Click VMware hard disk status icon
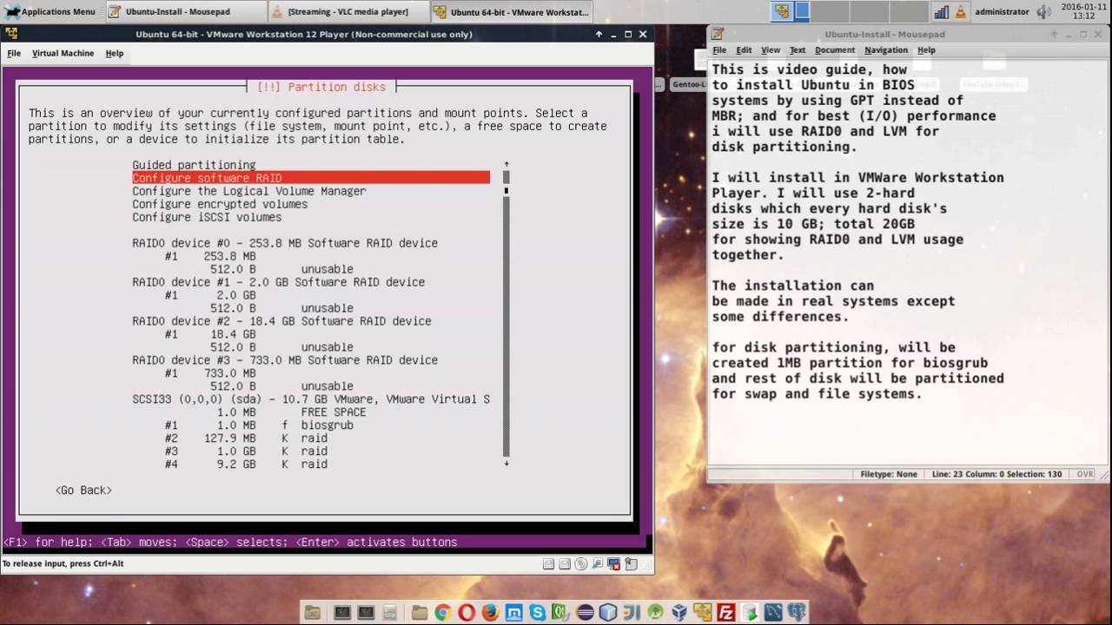Screen dimensions: 1112x625 549,563
